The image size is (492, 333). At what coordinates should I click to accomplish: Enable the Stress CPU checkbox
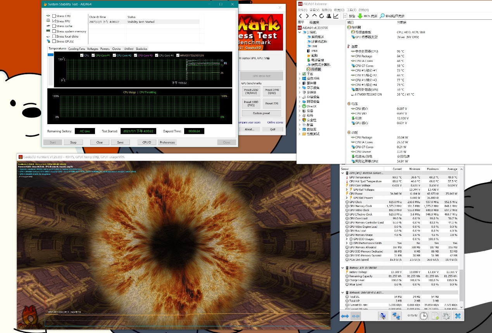pos(54,16)
